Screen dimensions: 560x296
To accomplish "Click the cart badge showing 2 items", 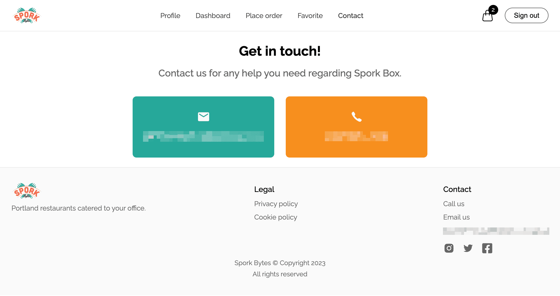I will coord(492,10).
